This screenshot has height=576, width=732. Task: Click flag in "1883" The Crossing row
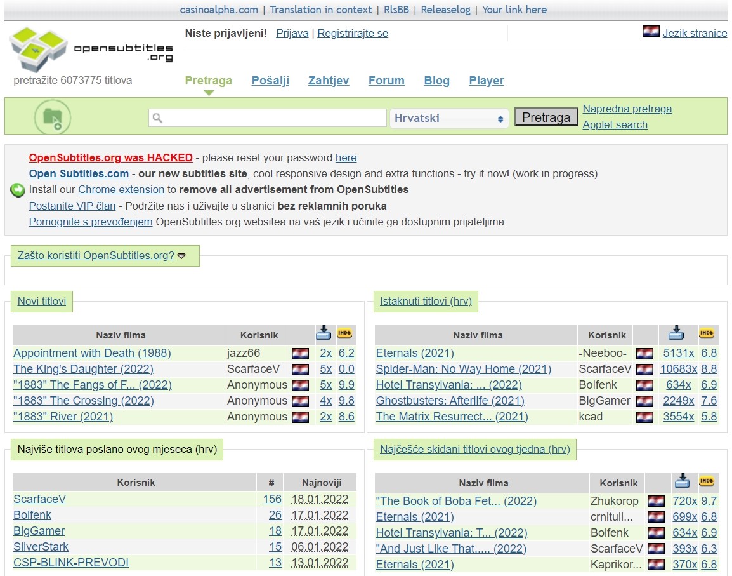(300, 401)
